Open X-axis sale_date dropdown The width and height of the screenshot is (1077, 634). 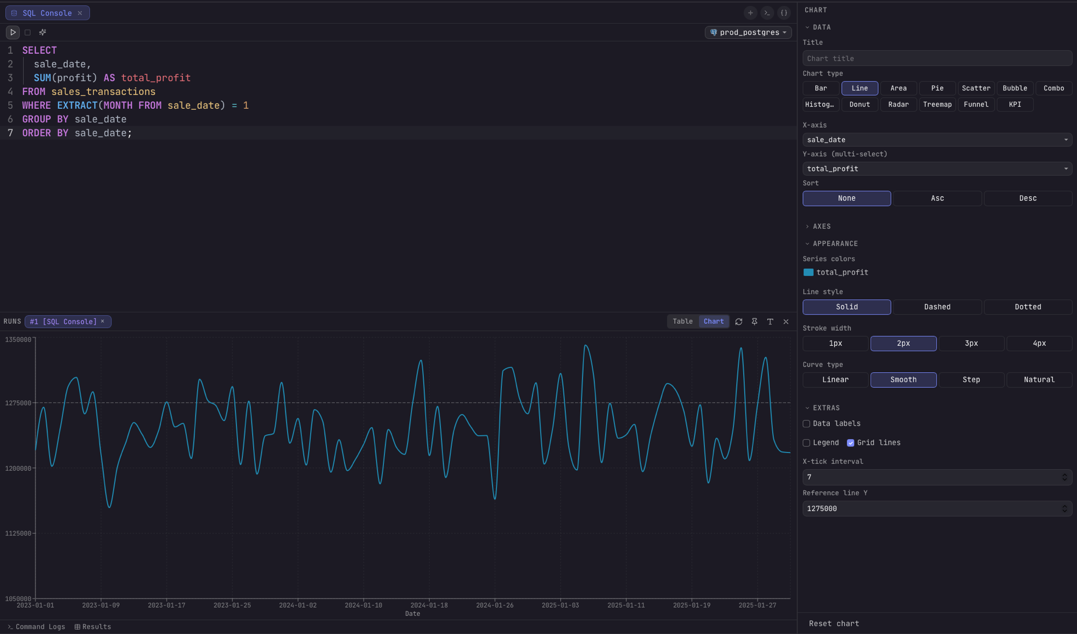(937, 140)
